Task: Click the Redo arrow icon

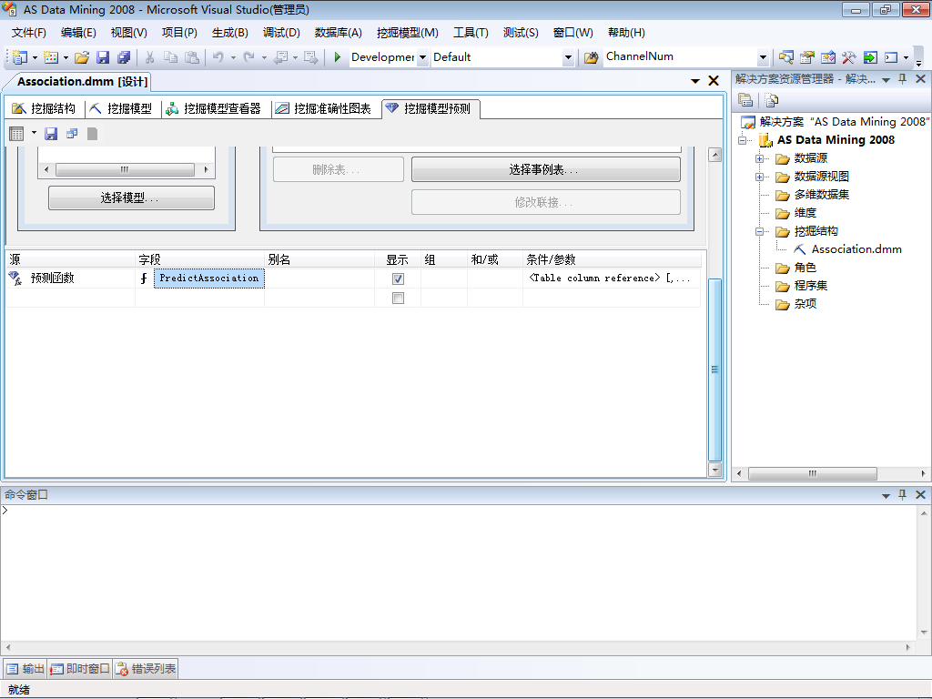Action: [x=249, y=57]
